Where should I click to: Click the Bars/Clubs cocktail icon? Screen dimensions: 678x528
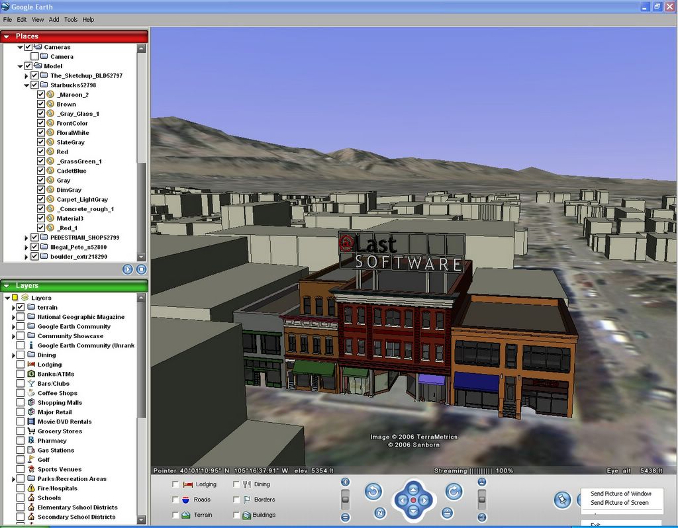31,383
